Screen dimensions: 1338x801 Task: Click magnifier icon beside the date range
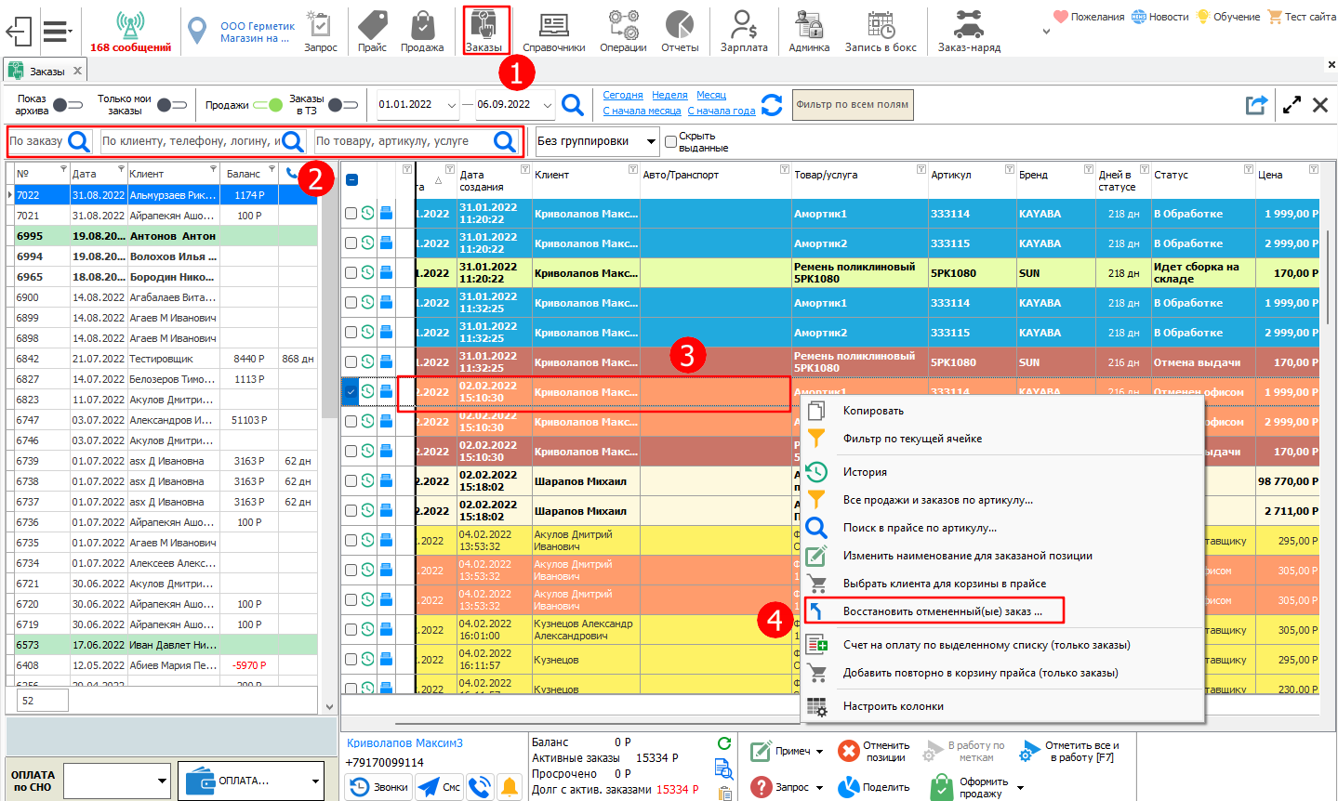pos(574,105)
